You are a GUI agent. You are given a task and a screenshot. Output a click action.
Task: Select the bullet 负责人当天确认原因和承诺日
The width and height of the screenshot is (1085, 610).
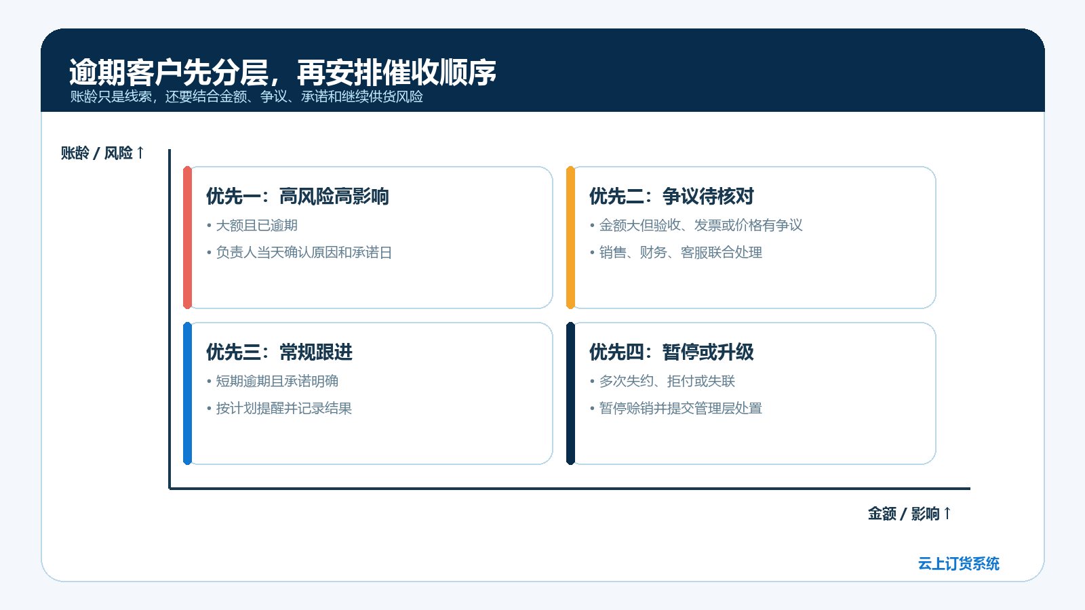click(300, 253)
